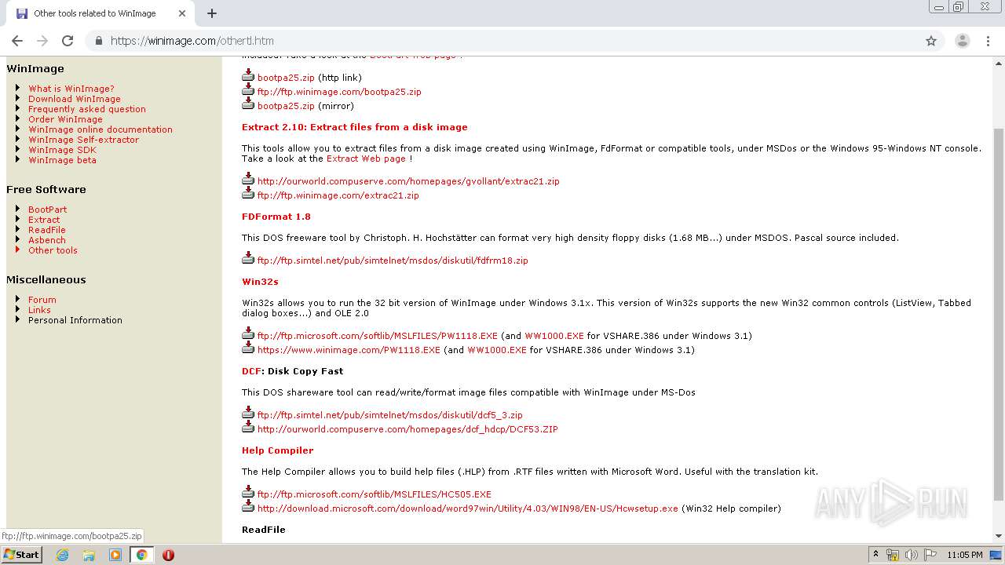This screenshot has width=1005, height=565.
Task: Click the taskbar clock showing 11:05 PM
Action: [x=964, y=555]
